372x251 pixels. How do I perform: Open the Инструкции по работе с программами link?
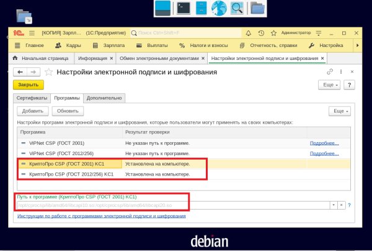point(102,216)
